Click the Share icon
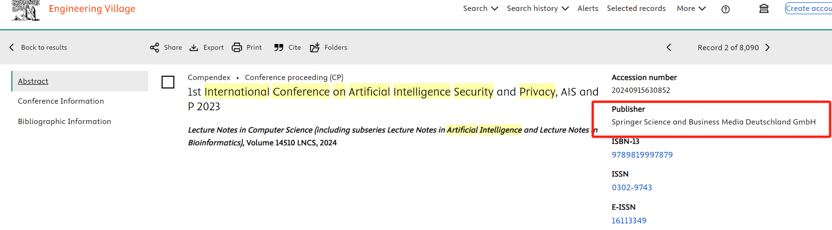The width and height of the screenshot is (832, 230). pyautogui.click(x=154, y=47)
